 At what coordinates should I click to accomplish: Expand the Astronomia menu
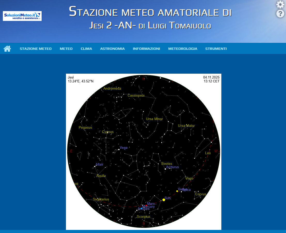click(112, 49)
